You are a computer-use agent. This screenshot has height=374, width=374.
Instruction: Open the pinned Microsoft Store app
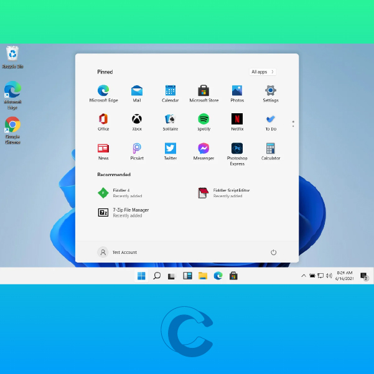(203, 93)
